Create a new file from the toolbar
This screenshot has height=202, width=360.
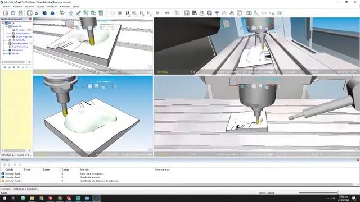6,13
